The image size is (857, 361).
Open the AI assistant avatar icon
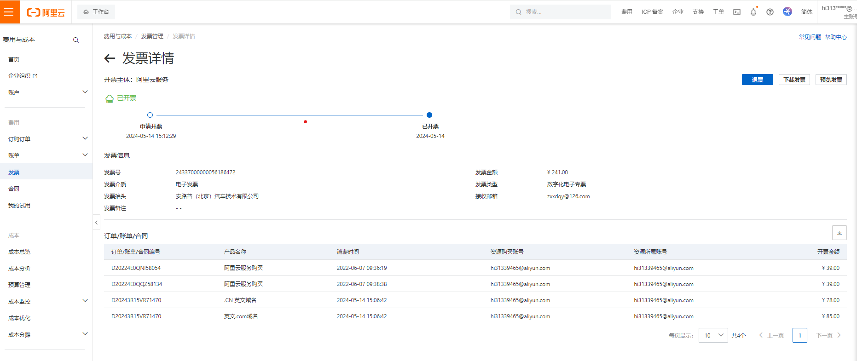tap(788, 11)
